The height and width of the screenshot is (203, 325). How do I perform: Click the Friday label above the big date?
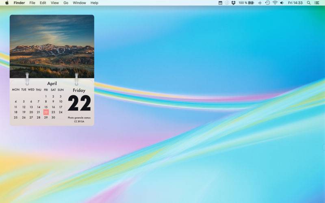coord(79,91)
